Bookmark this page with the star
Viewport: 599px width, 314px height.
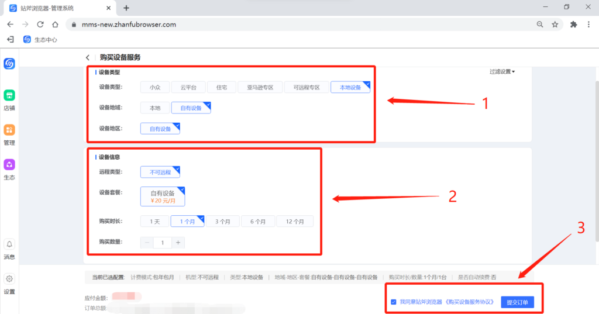click(x=555, y=25)
